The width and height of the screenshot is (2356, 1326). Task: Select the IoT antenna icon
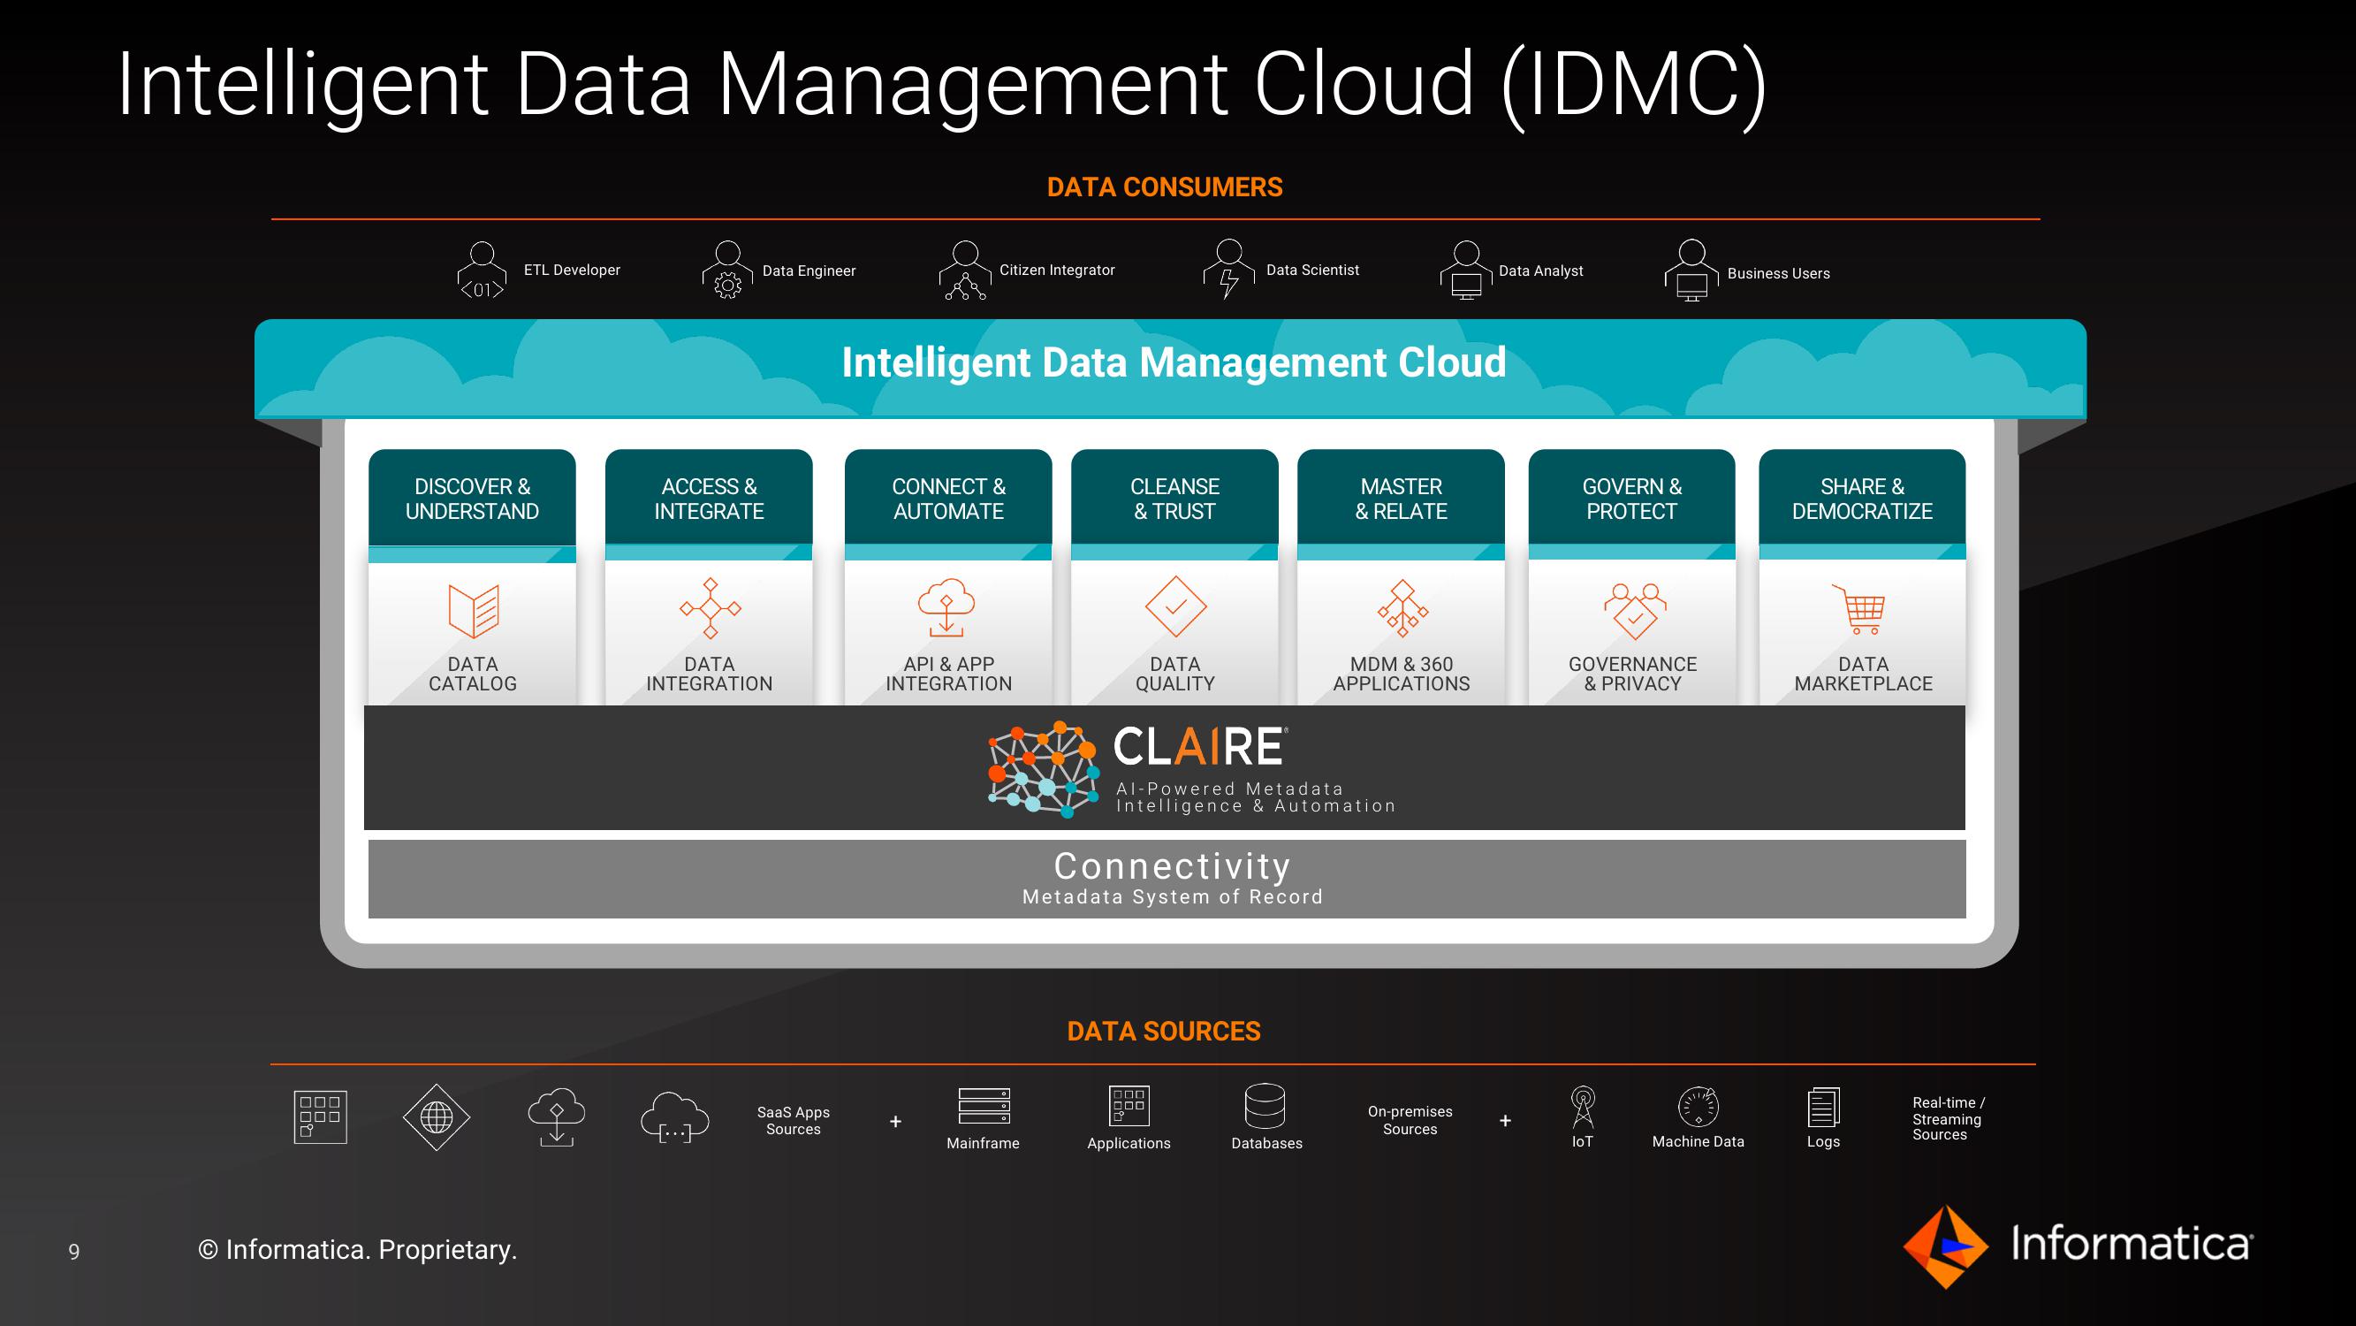pos(1582,1108)
